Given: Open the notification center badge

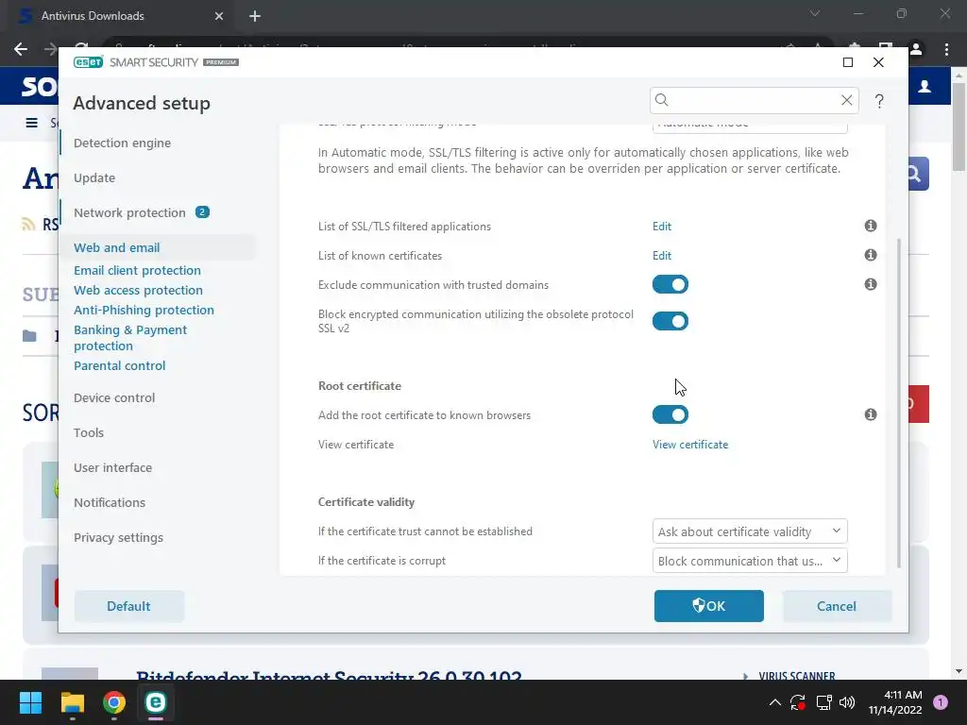Looking at the screenshot, I should 941,702.
